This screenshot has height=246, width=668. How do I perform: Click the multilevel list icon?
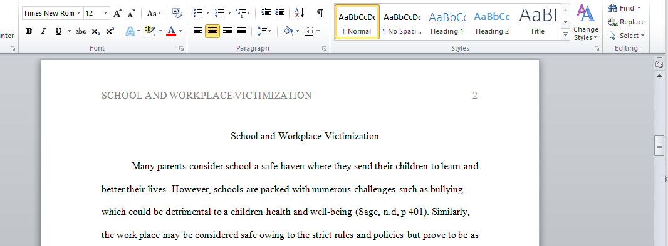(x=240, y=13)
